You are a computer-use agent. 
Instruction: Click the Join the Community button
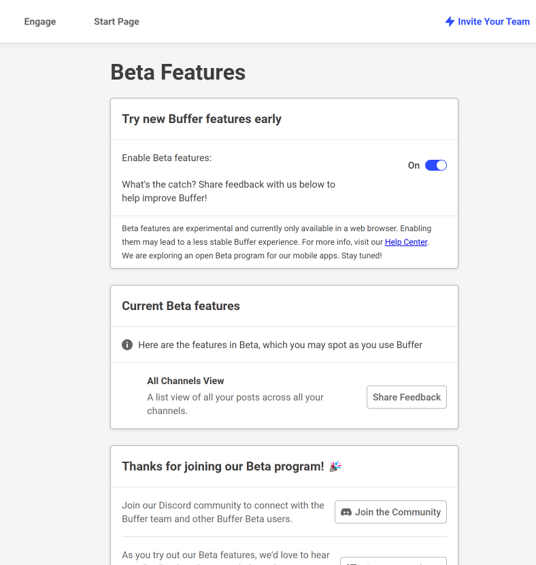pyautogui.click(x=390, y=512)
